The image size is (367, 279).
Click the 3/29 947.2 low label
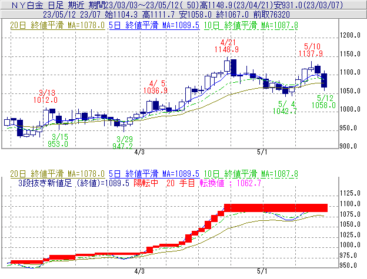pyautogui.click(x=123, y=143)
